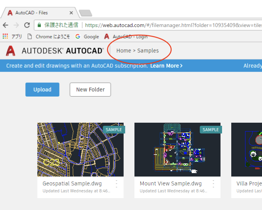Open options menu for Geospatial Sample.dwg
This screenshot has width=262, height=210.
[x=116, y=184]
